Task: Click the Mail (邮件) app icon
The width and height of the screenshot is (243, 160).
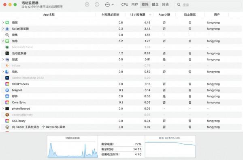Action: click(x=7, y=96)
